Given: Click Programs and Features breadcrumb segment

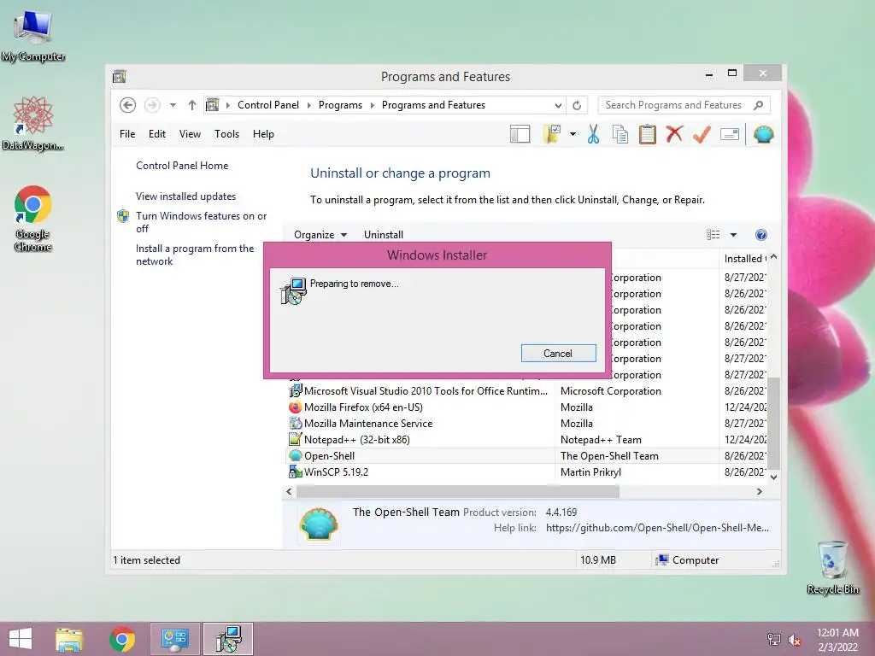Looking at the screenshot, I should click(x=433, y=105).
